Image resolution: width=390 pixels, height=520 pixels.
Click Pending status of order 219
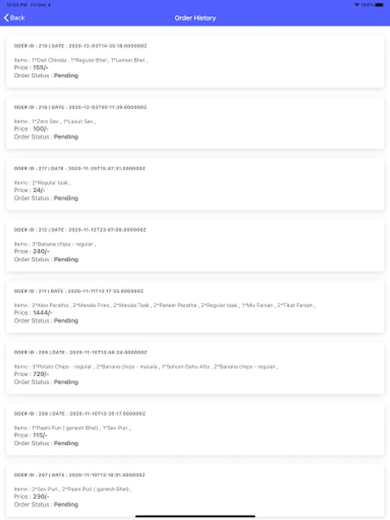pyautogui.click(x=66, y=76)
